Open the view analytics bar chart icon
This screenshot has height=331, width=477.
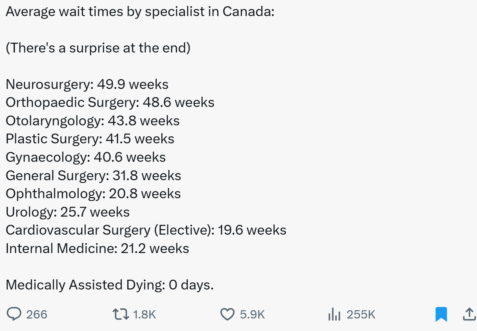point(334,314)
